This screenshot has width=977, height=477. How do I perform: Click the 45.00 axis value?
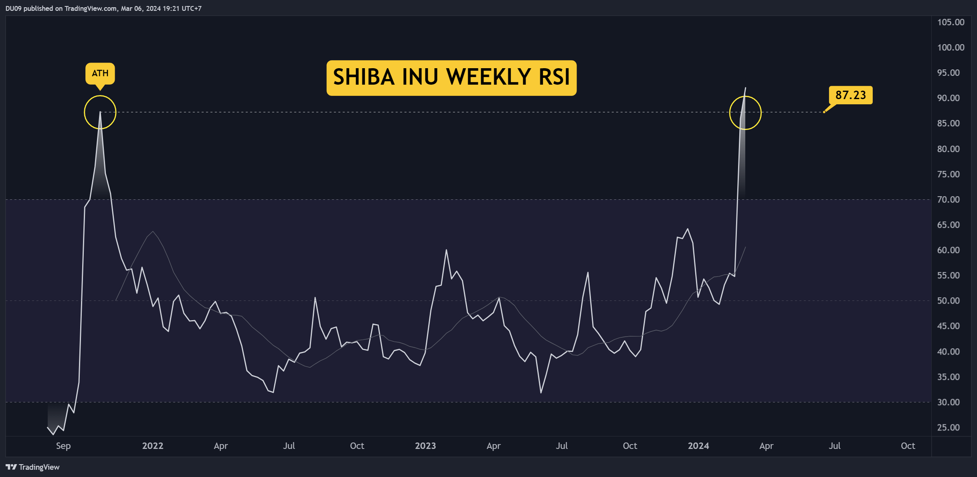pyautogui.click(x=949, y=326)
